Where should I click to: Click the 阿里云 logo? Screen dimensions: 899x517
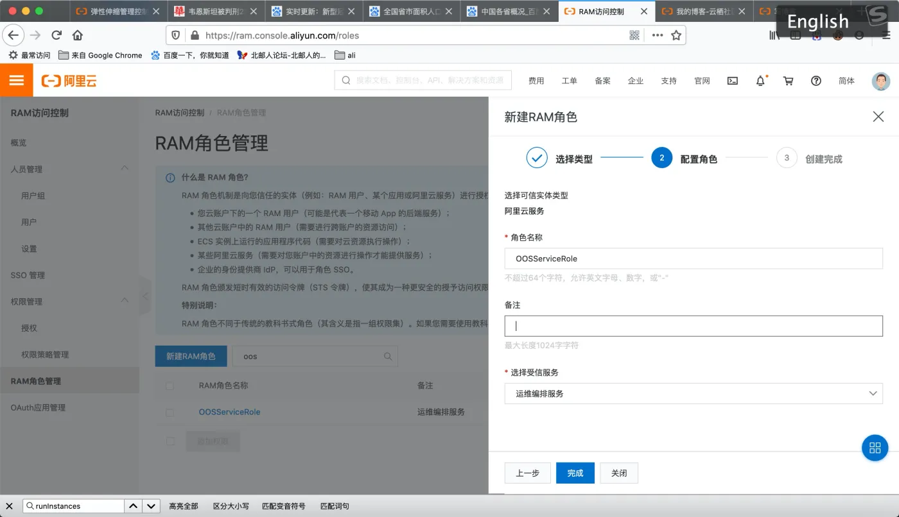[x=69, y=81]
